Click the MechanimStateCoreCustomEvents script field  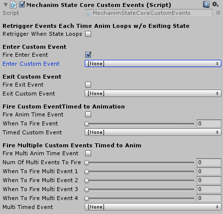point(148,13)
